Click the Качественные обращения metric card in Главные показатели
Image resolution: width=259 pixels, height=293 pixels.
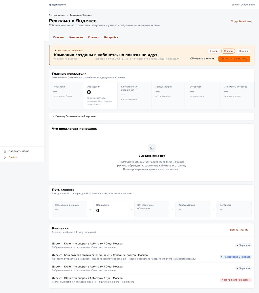click(x=135, y=95)
